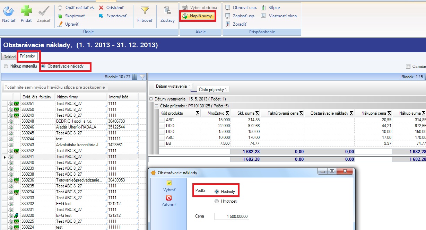Click sigma summary icon on Kód produktu column
The width and height of the screenshot is (426, 230).
(x=198, y=113)
